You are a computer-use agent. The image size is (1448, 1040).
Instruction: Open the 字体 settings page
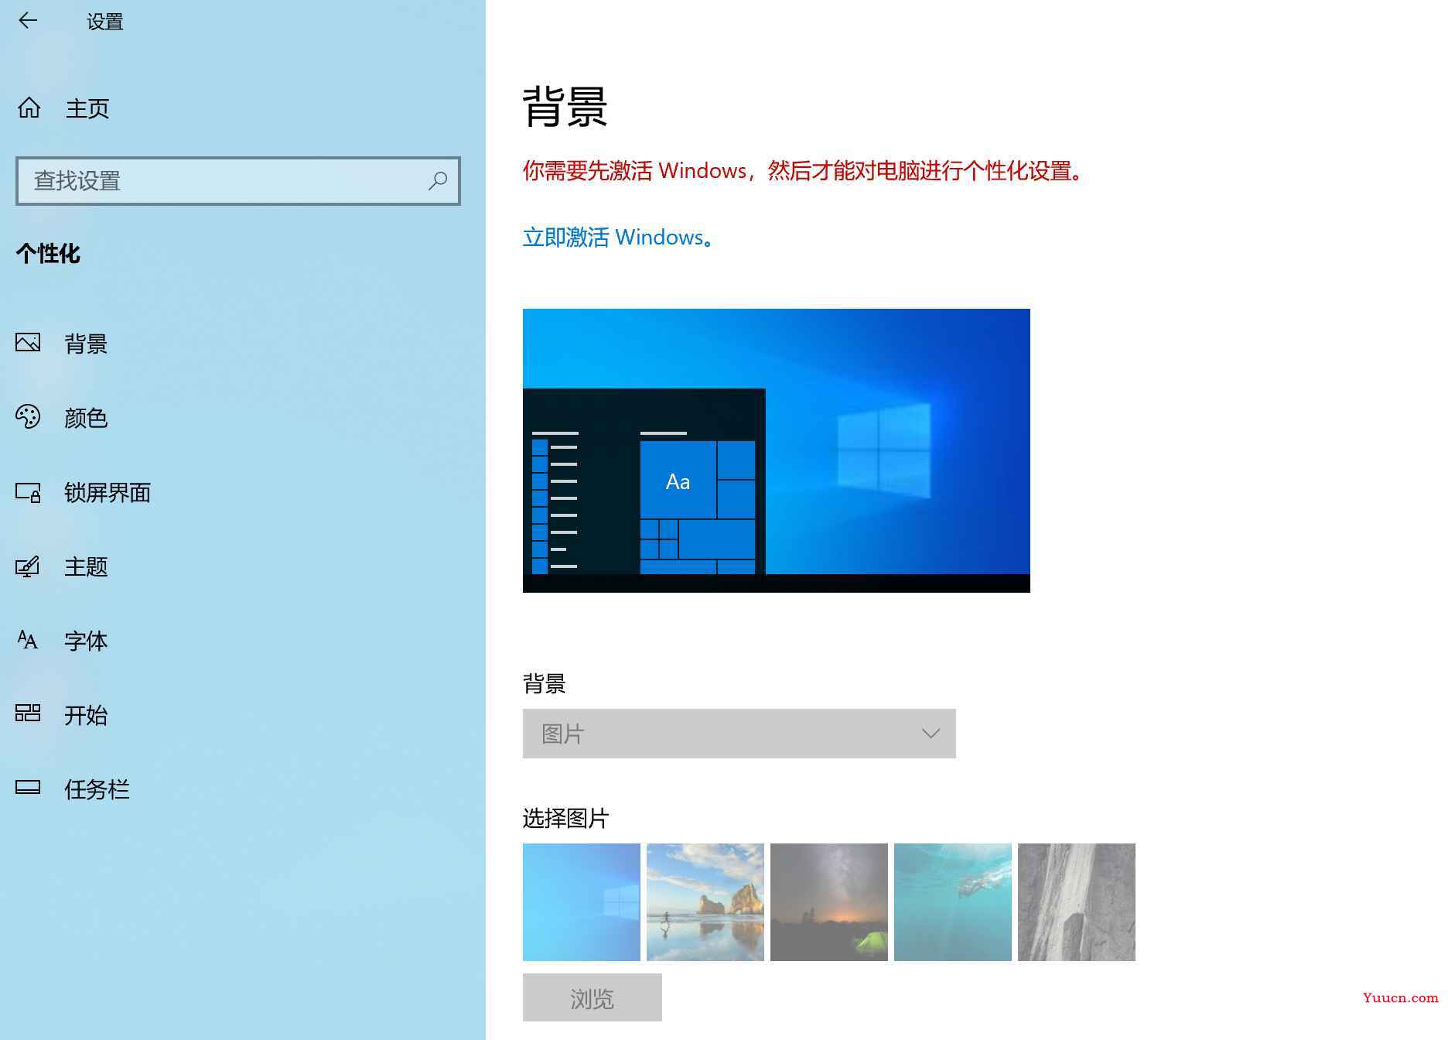[86, 641]
